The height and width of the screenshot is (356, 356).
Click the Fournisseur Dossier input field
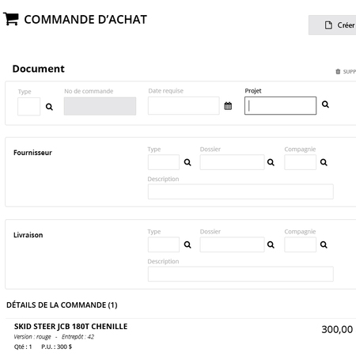[x=232, y=162]
